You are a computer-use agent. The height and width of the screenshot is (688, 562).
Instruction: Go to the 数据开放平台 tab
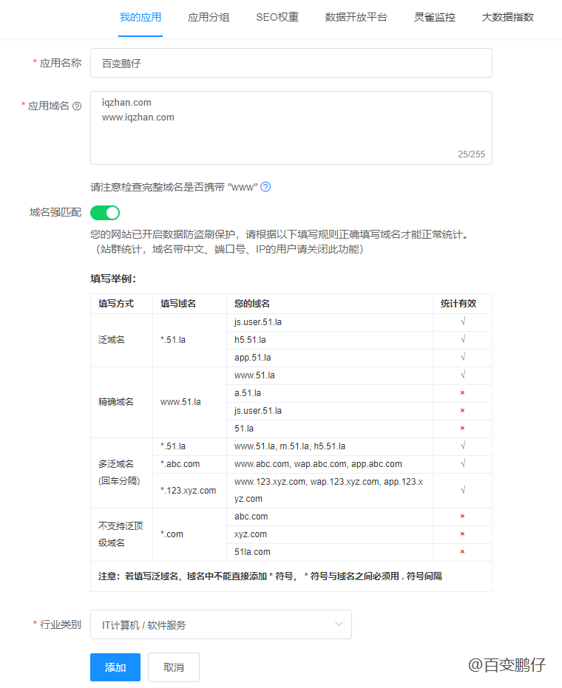click(x=356, y=17)
